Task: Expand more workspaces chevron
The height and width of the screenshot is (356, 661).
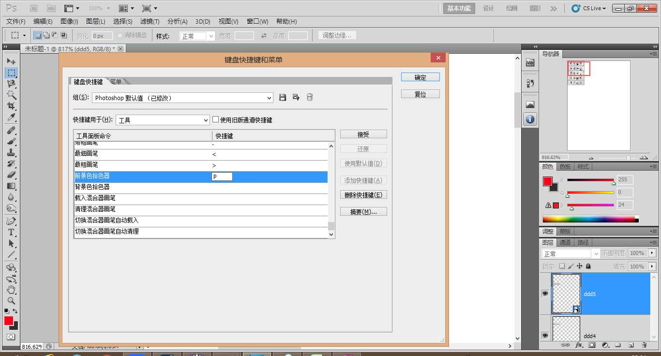Action: click(554, 8)
